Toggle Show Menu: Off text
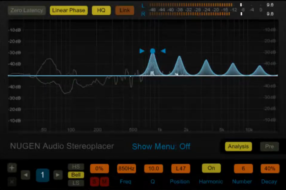286x190 pixels. (x=161, y=146)
